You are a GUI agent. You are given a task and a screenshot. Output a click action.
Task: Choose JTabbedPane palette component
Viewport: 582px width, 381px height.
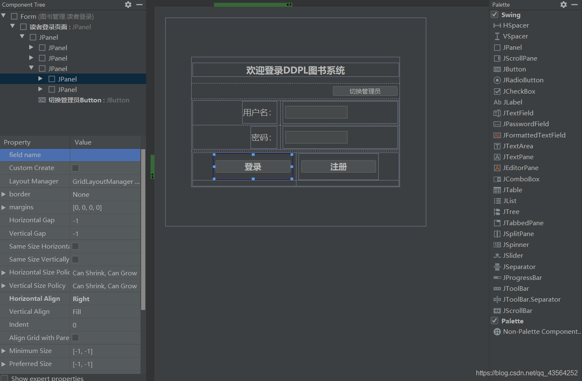[519, 223]
